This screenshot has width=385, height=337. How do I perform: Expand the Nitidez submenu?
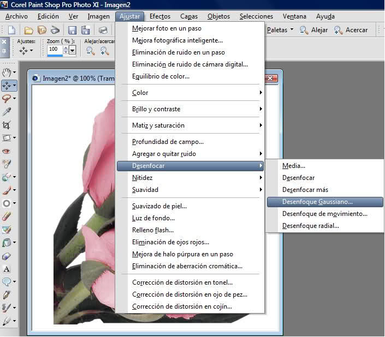[x=190, y=178]
